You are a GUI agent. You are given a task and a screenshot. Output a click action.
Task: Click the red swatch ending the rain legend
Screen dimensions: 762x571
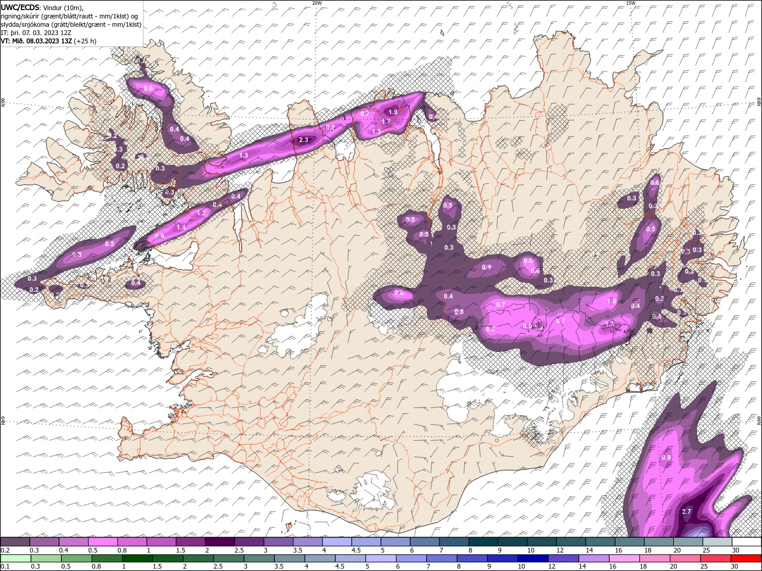click(x=746, y=558)
